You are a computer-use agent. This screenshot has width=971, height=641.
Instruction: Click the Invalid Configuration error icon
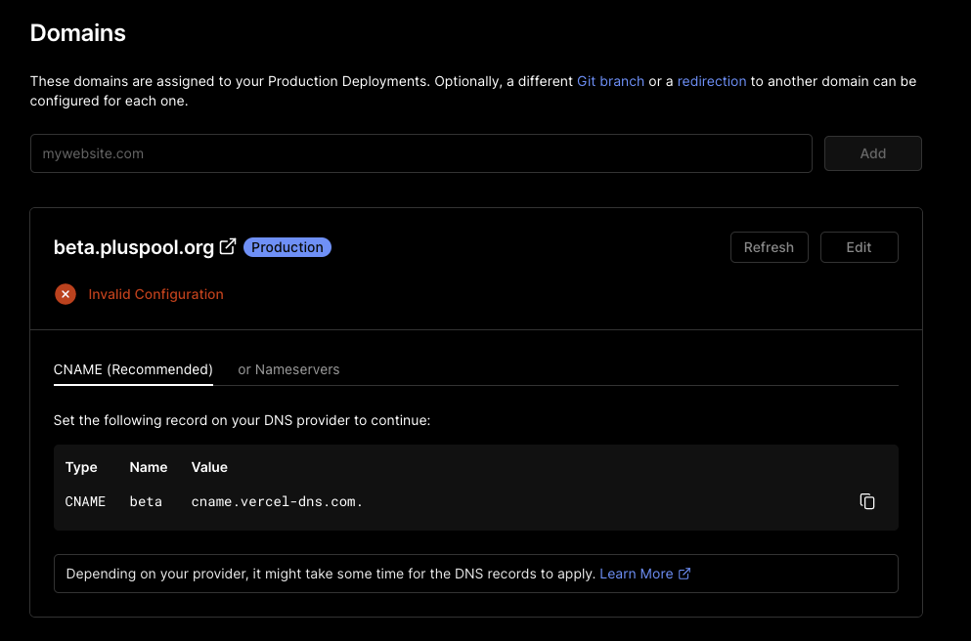[x=65, y=293]
